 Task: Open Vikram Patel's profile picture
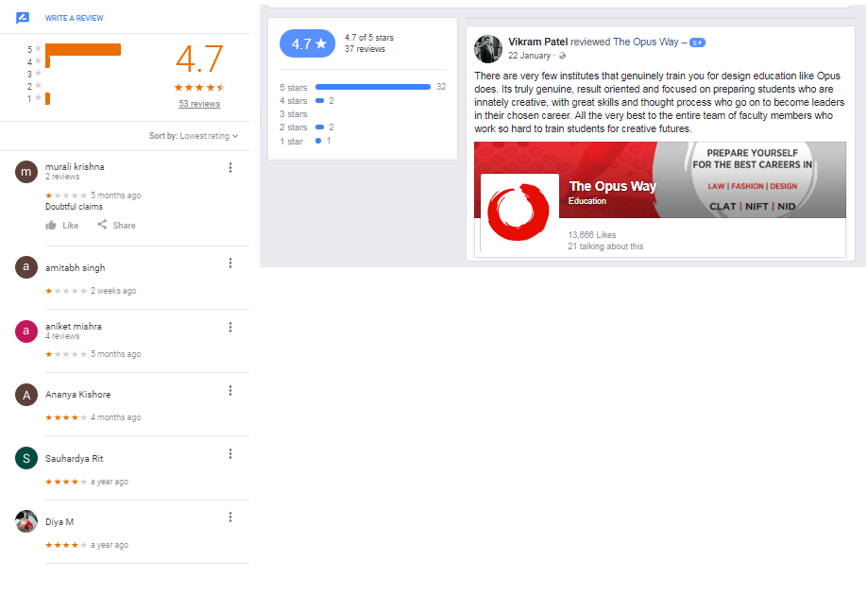(x=488, y=49)
